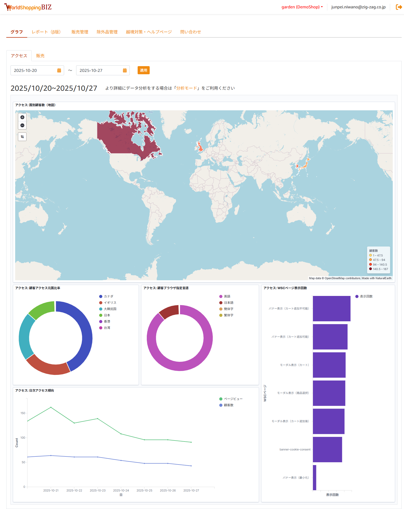Switch to the 販売 sub-tab
This screenshot has width=404, height=509.
40,56
